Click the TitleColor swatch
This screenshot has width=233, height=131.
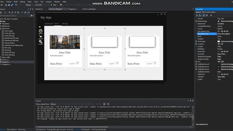click(x=218, y=74)
